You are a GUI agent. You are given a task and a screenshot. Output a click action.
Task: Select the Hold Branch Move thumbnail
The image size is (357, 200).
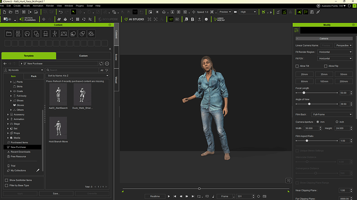coord(58,128)
